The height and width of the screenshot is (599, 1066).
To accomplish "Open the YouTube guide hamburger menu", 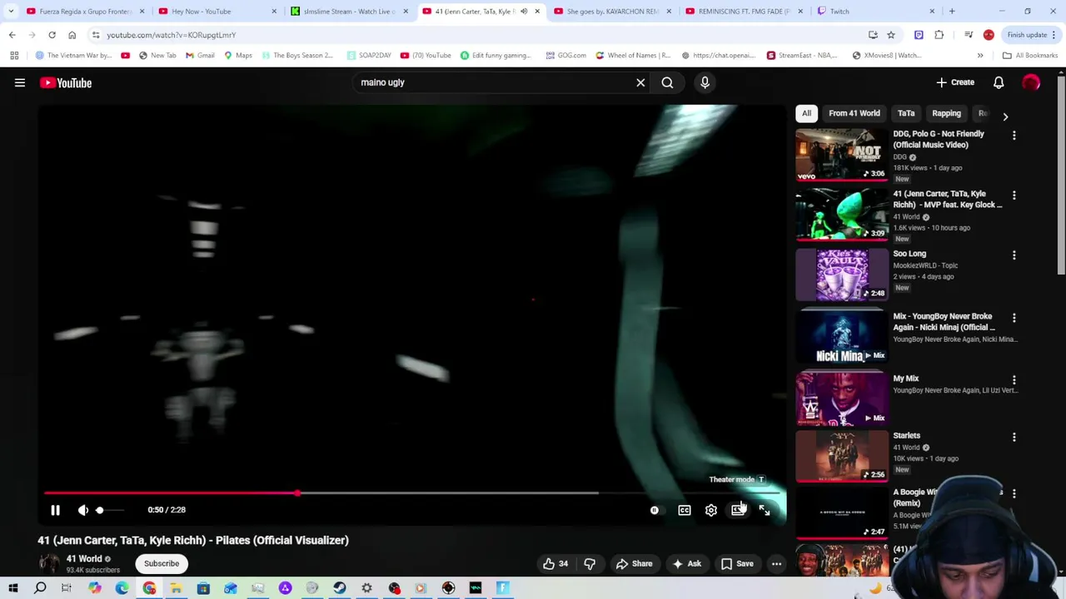I will coord(20,82).
